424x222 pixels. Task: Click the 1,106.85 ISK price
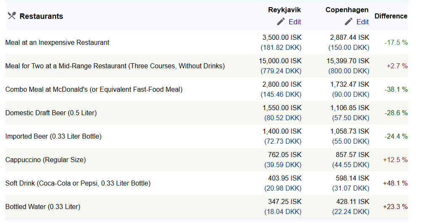pos(350,108)
